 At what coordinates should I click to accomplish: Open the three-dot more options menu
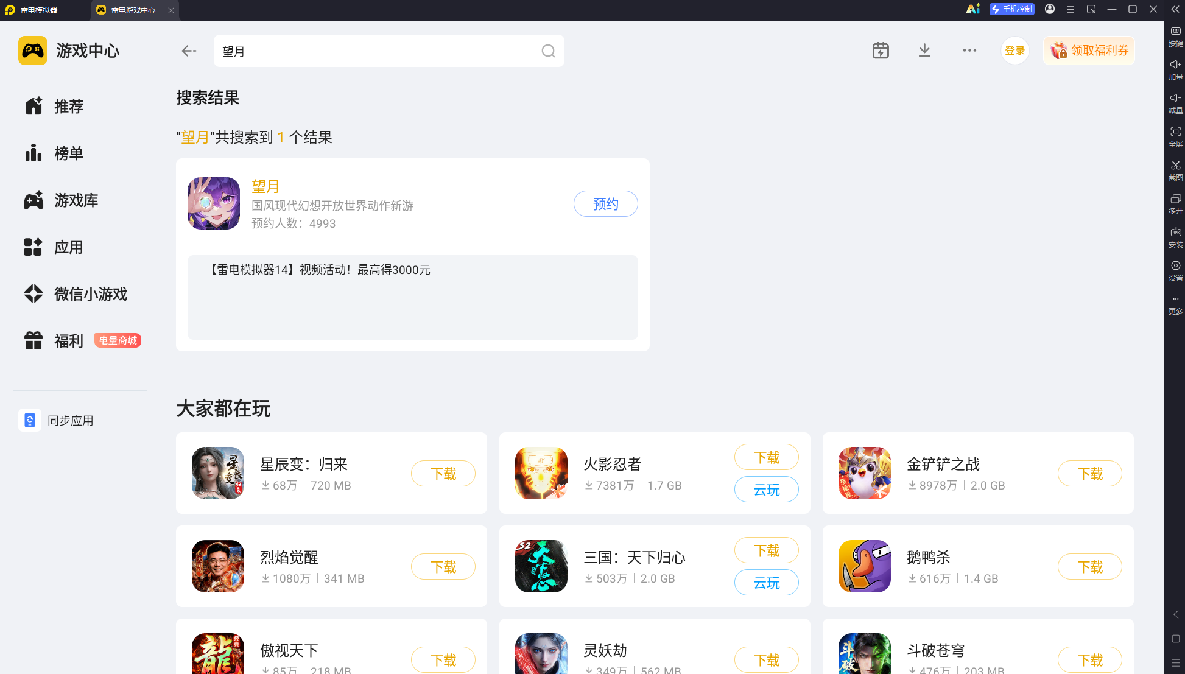point(969,51)
